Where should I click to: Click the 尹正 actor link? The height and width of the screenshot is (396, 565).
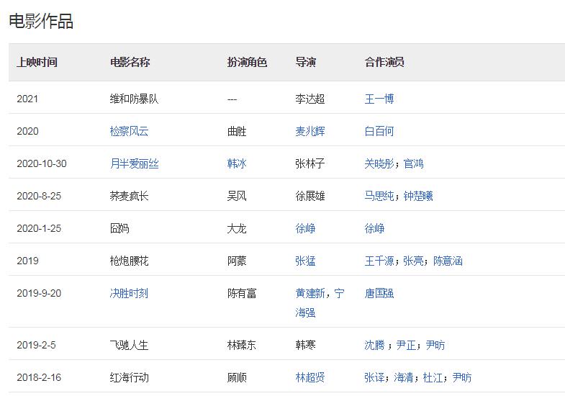point(406,345)
